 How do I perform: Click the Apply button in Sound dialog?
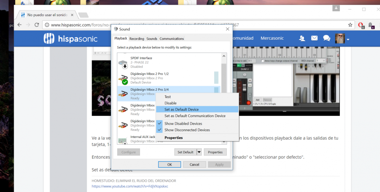[x=219, y=164]
